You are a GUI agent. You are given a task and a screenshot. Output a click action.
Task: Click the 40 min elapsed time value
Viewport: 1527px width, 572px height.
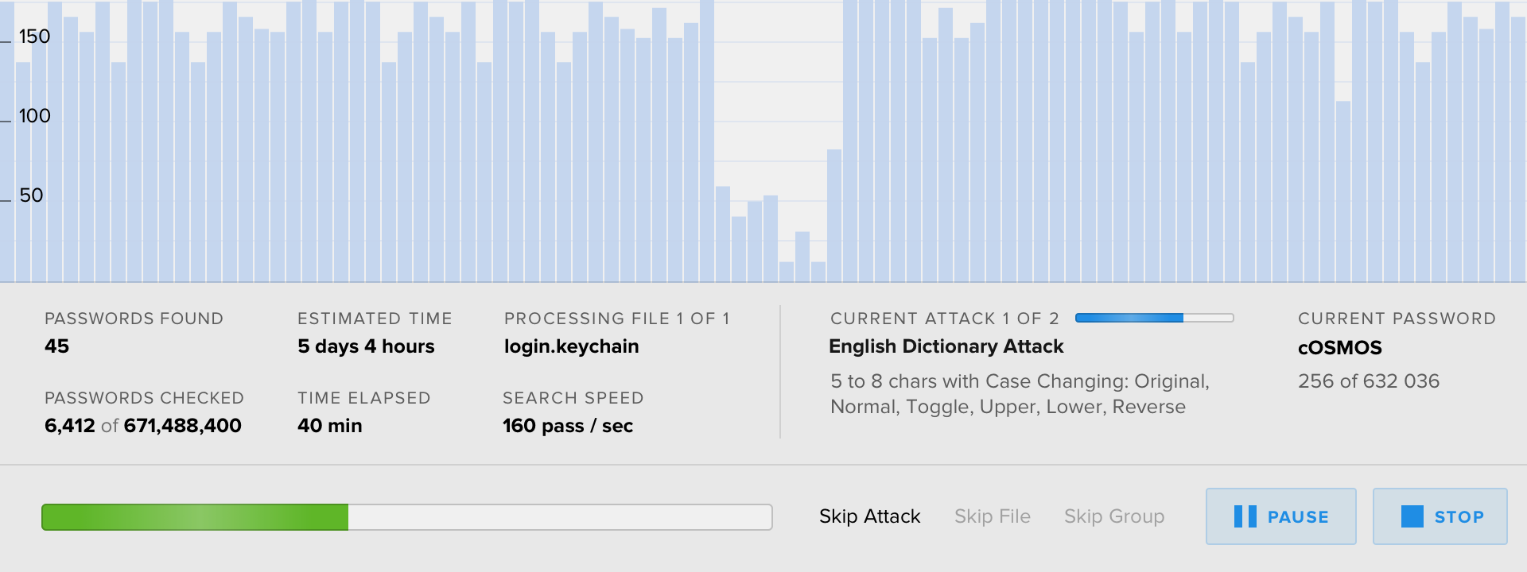[x=329, y=426]
